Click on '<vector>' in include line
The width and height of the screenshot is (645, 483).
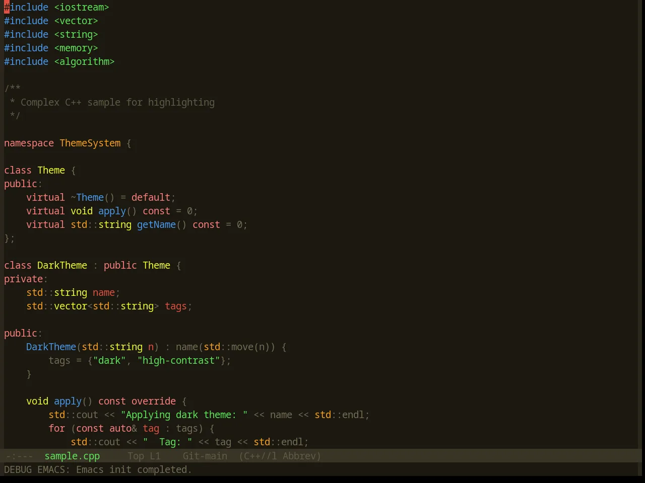[76, 21]
